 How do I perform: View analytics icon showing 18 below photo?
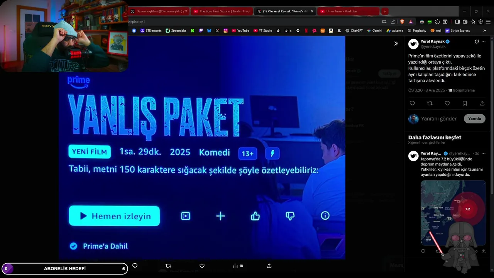(238, 266)
